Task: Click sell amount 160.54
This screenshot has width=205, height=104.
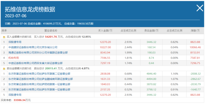Action: point(151,47)
